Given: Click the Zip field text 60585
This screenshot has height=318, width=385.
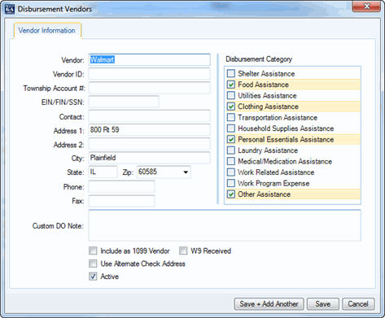Looking at the screenshot, I should point(147,172).
